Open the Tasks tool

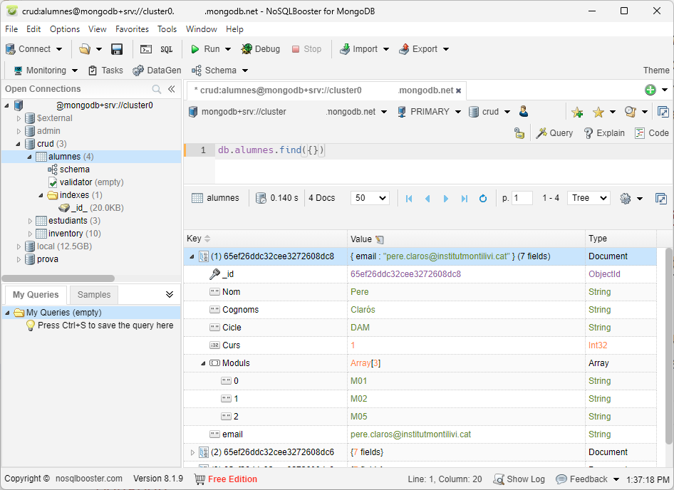pyautogui.click(x=105, y=71)
